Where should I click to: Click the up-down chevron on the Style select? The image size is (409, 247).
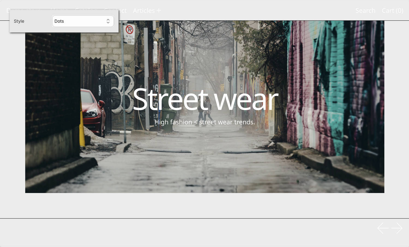(x=108, y=21)
